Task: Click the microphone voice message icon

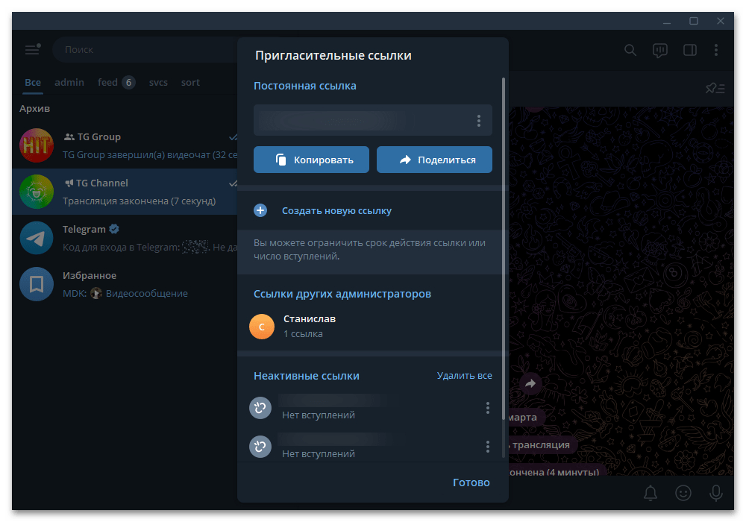Action: point(715,493)
